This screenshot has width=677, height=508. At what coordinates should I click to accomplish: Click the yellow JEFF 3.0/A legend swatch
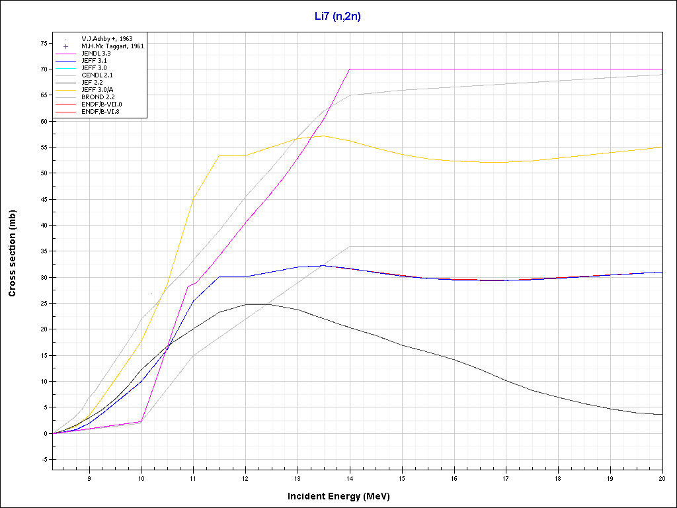pos(65,90)
